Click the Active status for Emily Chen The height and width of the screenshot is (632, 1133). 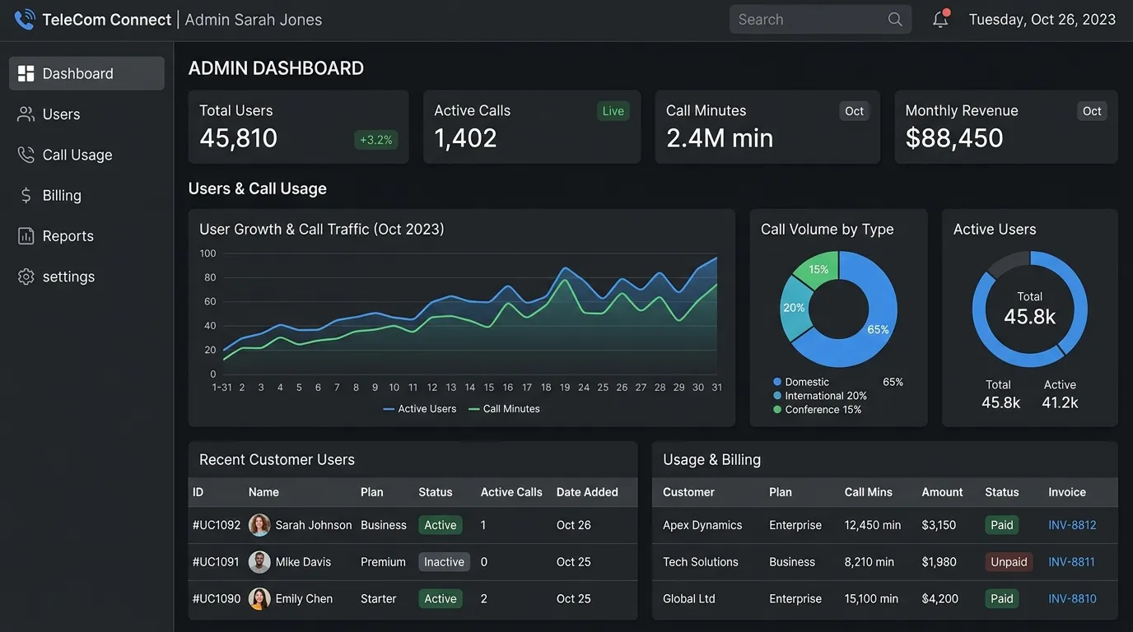[x=441, y=599]
